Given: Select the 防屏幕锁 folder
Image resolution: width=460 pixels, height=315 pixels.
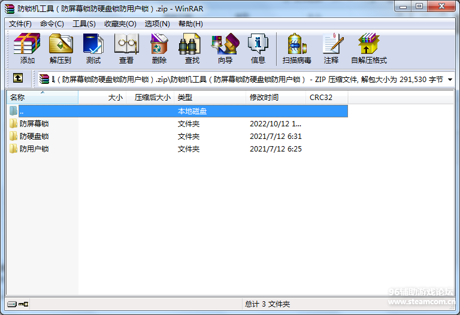Looking at the screenshot, I should 34,124.
